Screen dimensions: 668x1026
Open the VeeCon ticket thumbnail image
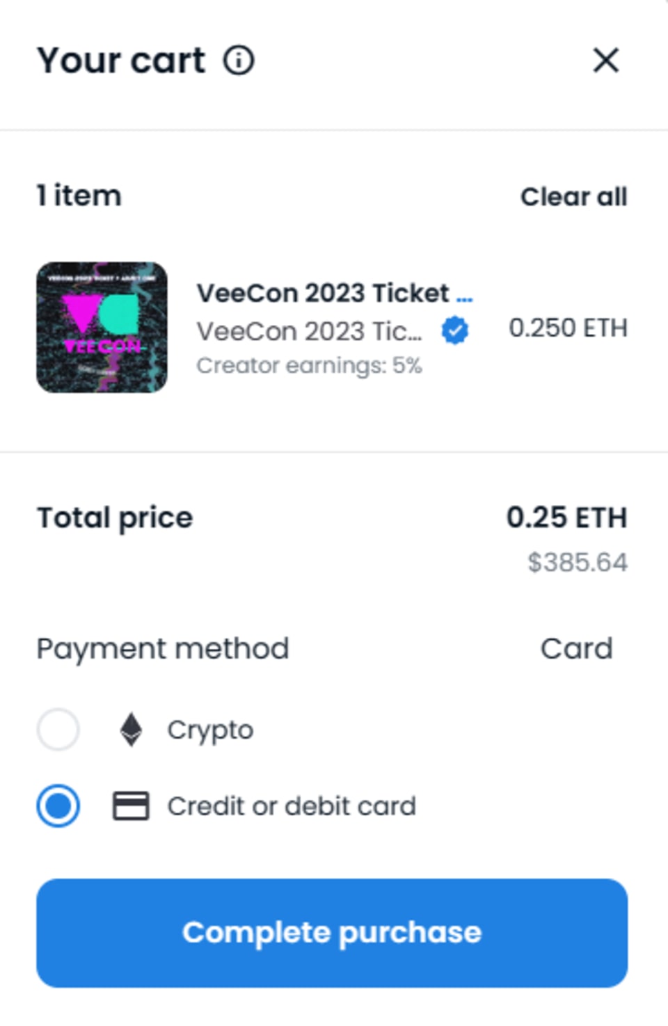(x=102, y=327)
